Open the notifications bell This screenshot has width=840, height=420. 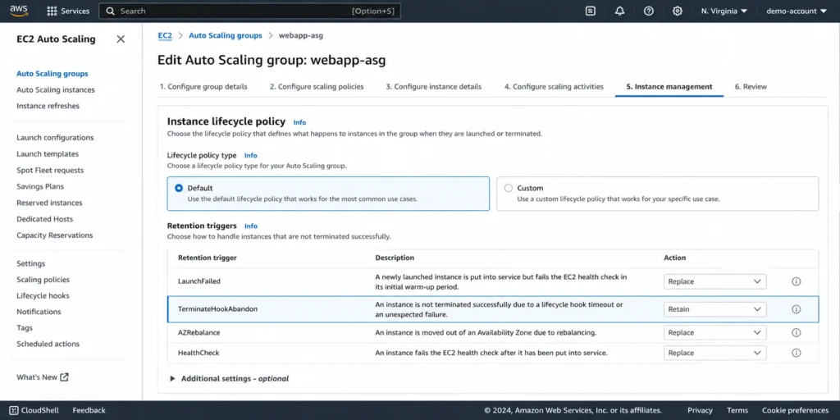point(620,11)
